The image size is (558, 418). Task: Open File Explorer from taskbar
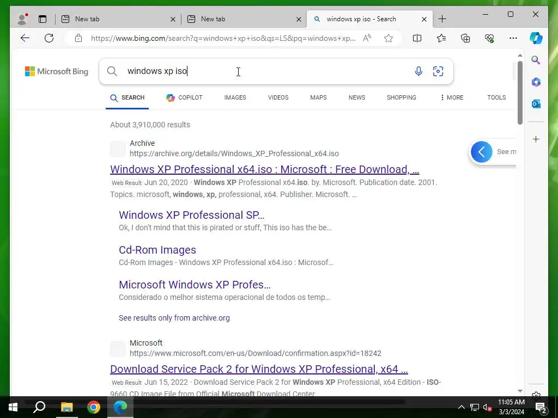[x=66, y=407]
